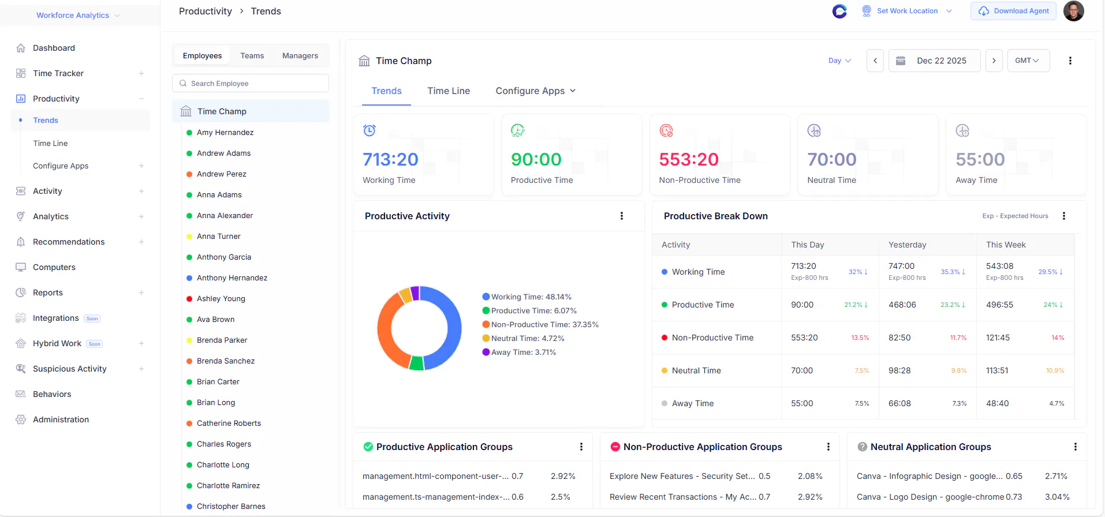The image size is (1105, 517).
Task: Open Productive Application Groups three-dot menu
Action: (x=581, y=447)
